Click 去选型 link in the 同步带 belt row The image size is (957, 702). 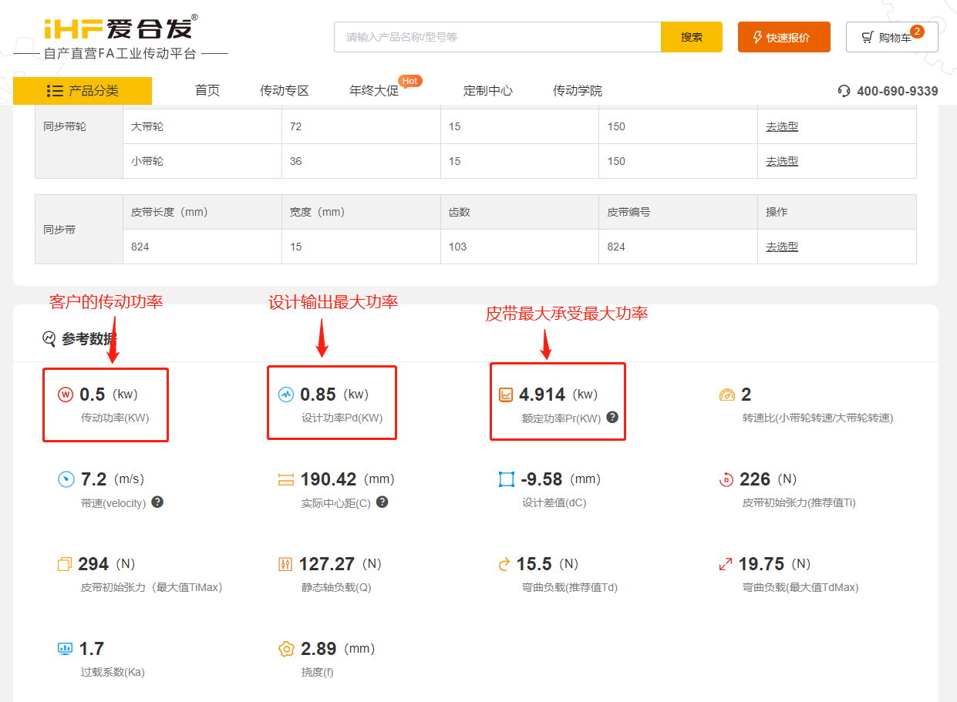click(782, 246)
